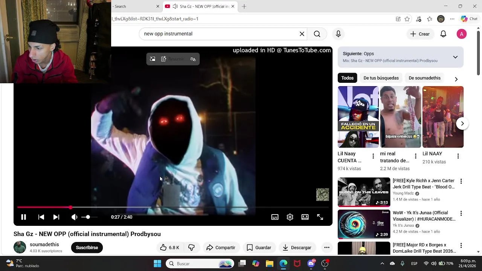The width and height of the screenshot is (482, 271).
Task: Open the Major RD x Borges video title
Action: point(424,248)
